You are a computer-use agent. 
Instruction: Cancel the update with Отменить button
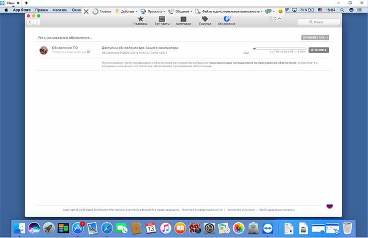point(318,50)
